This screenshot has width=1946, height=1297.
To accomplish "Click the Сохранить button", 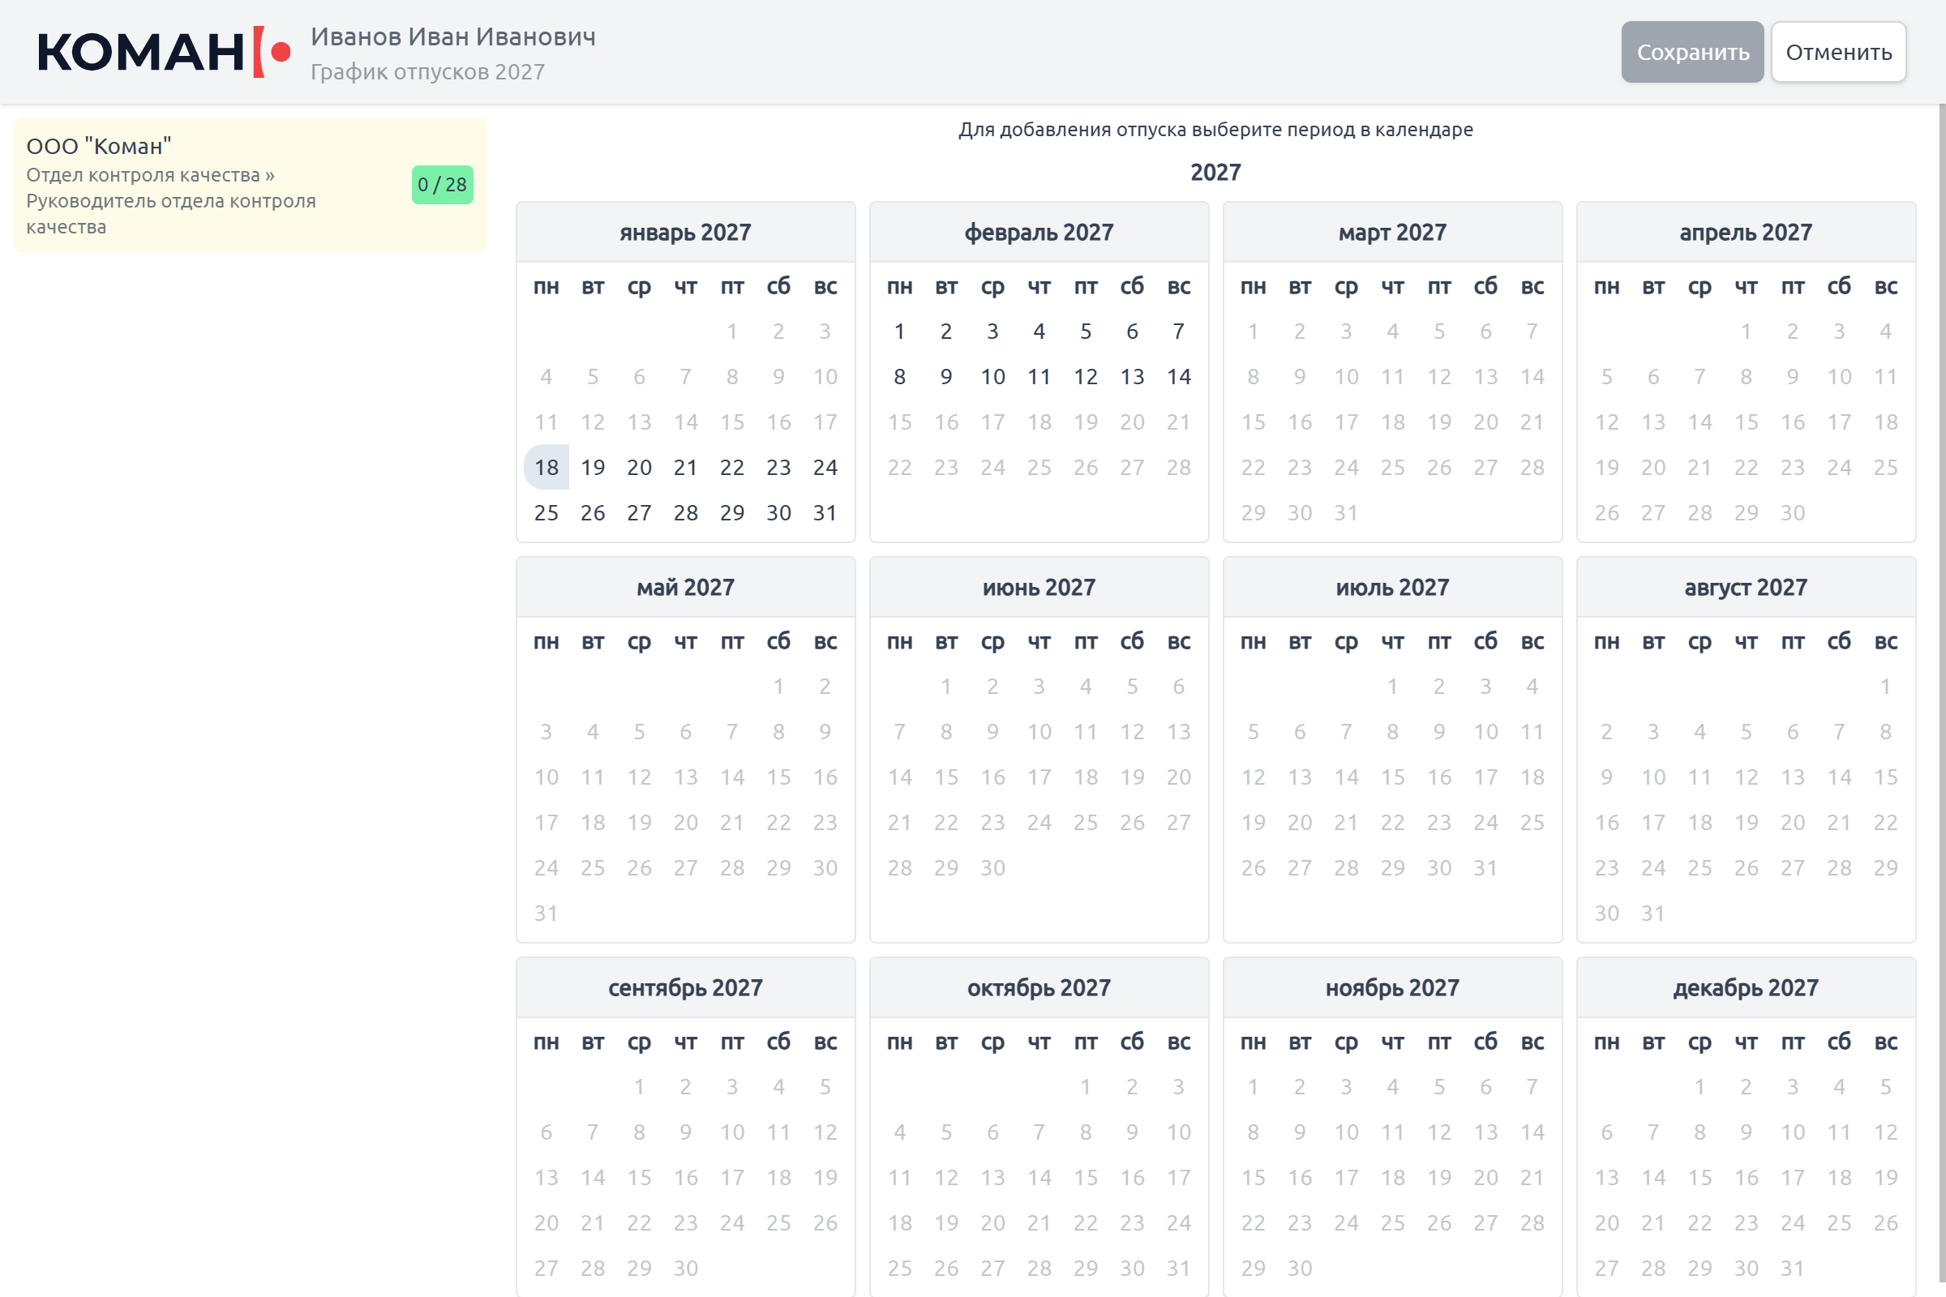I will click(1692, 52).
